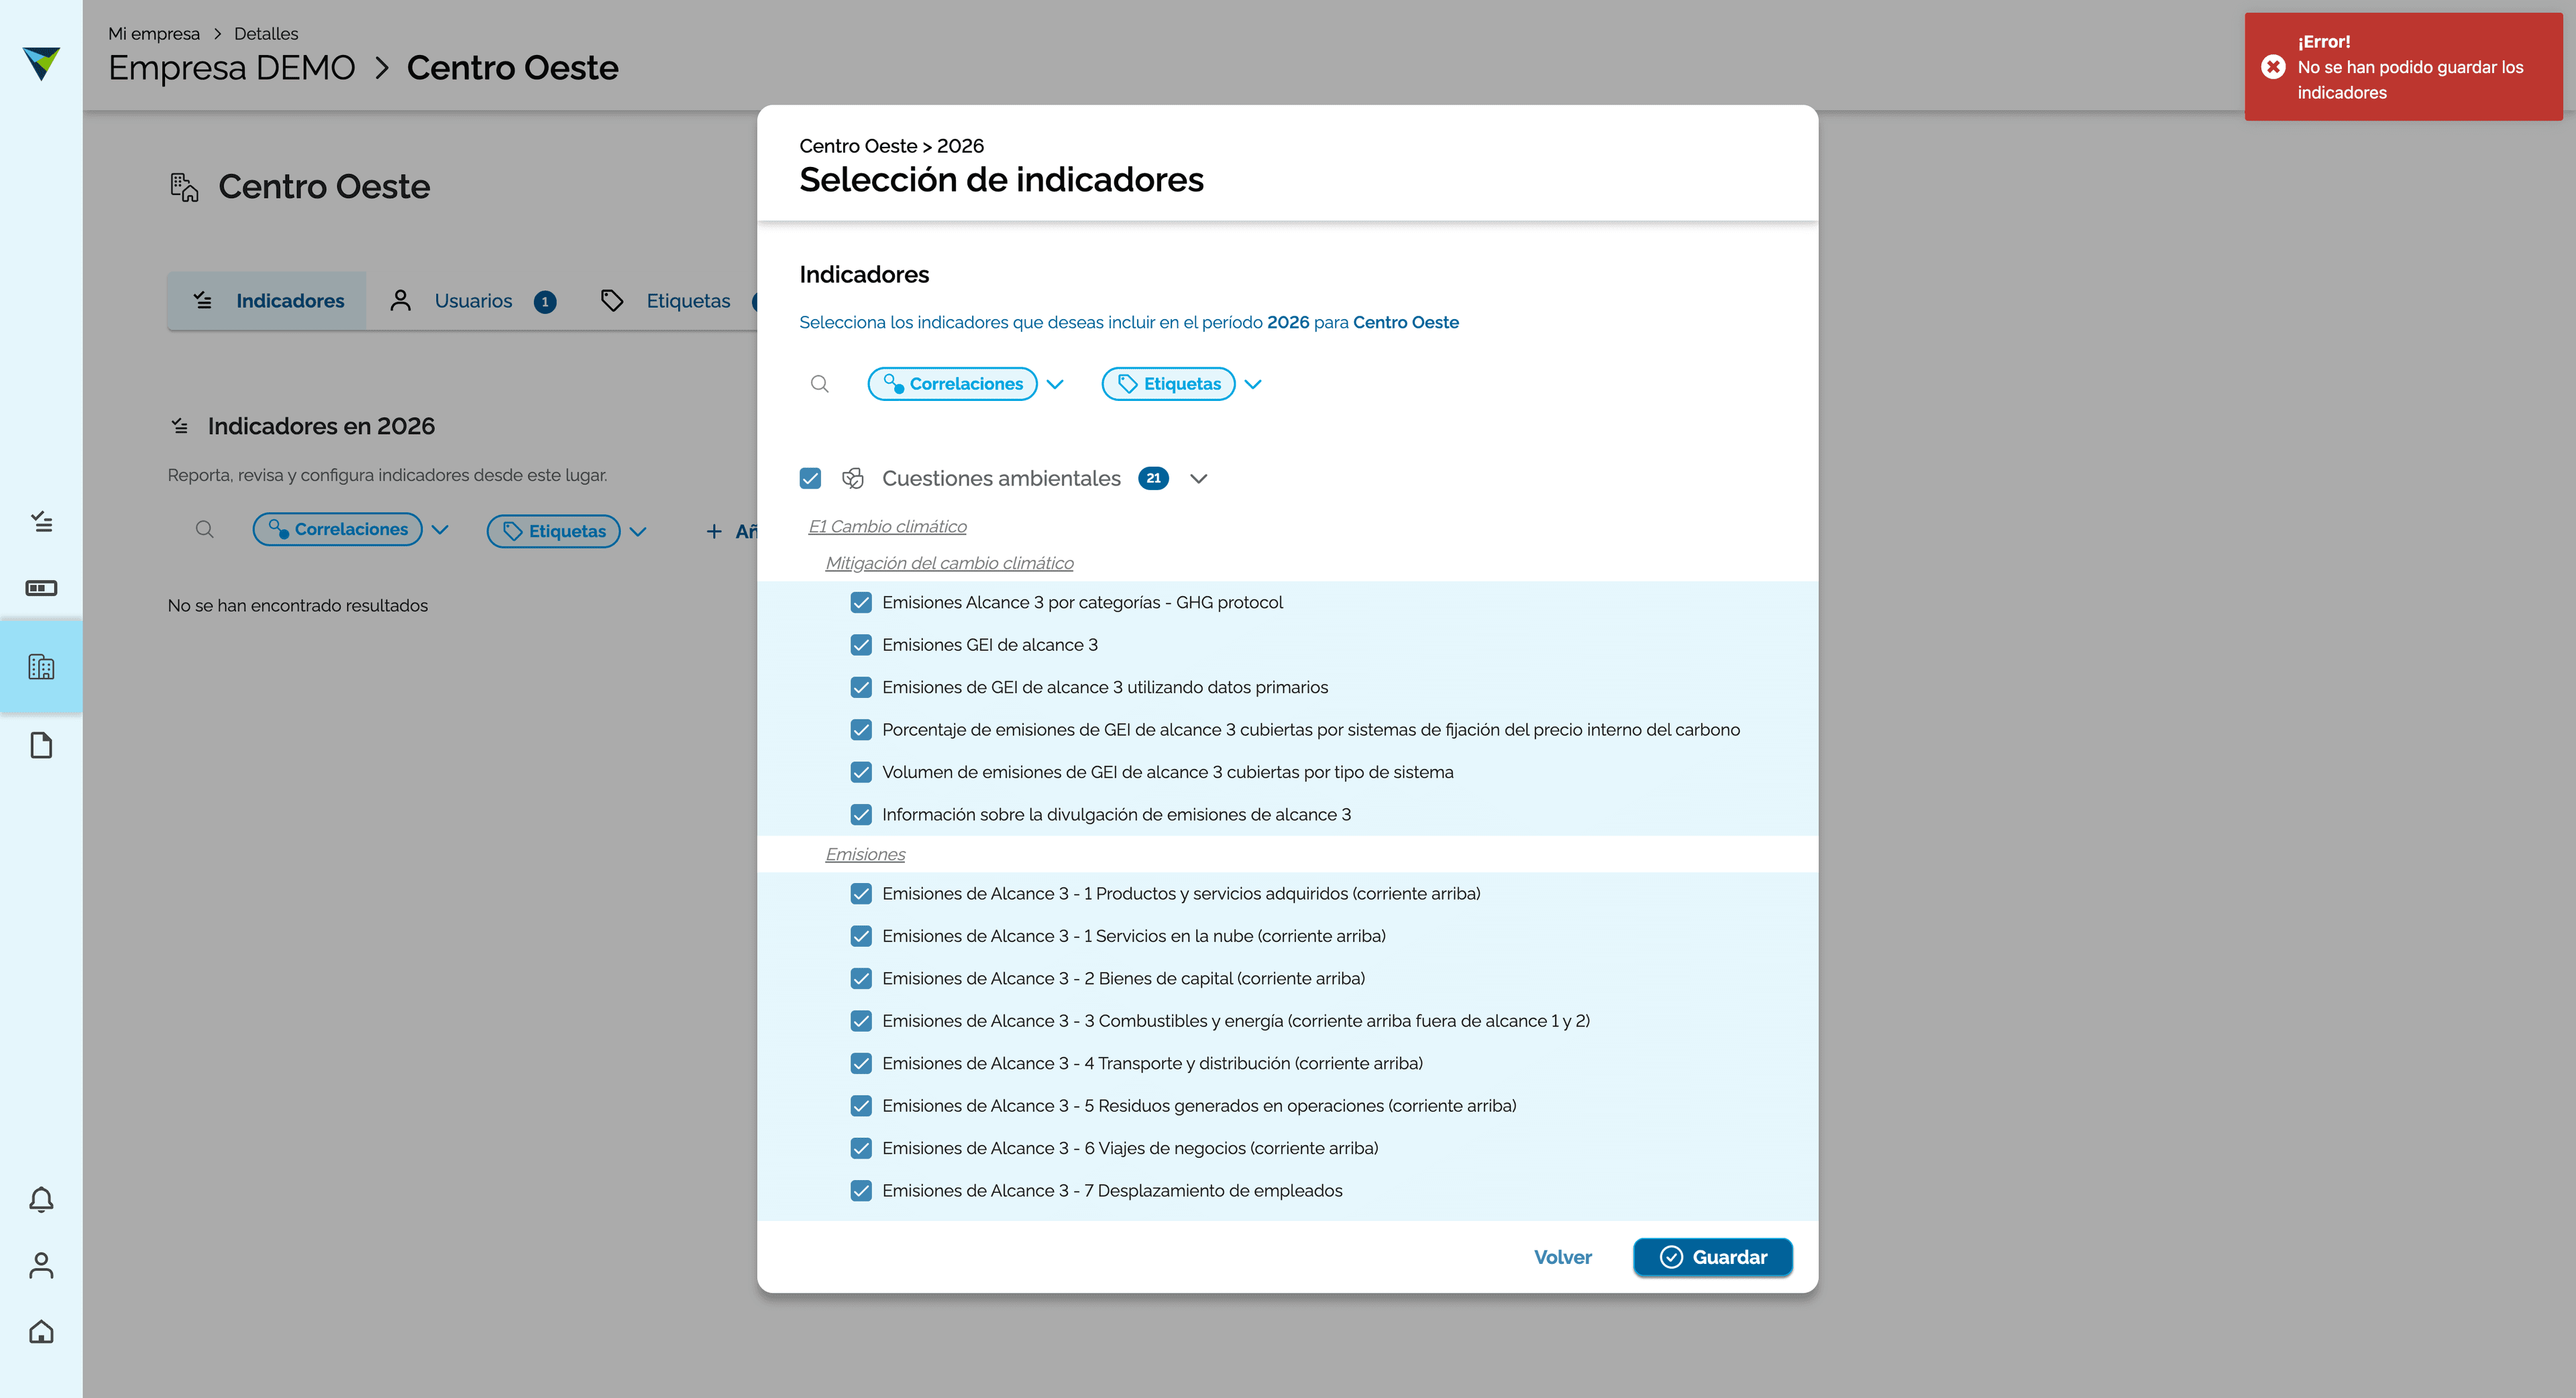
Task: Open the user profile icon in the sidebar
Action: click(x=41, y=1265)
